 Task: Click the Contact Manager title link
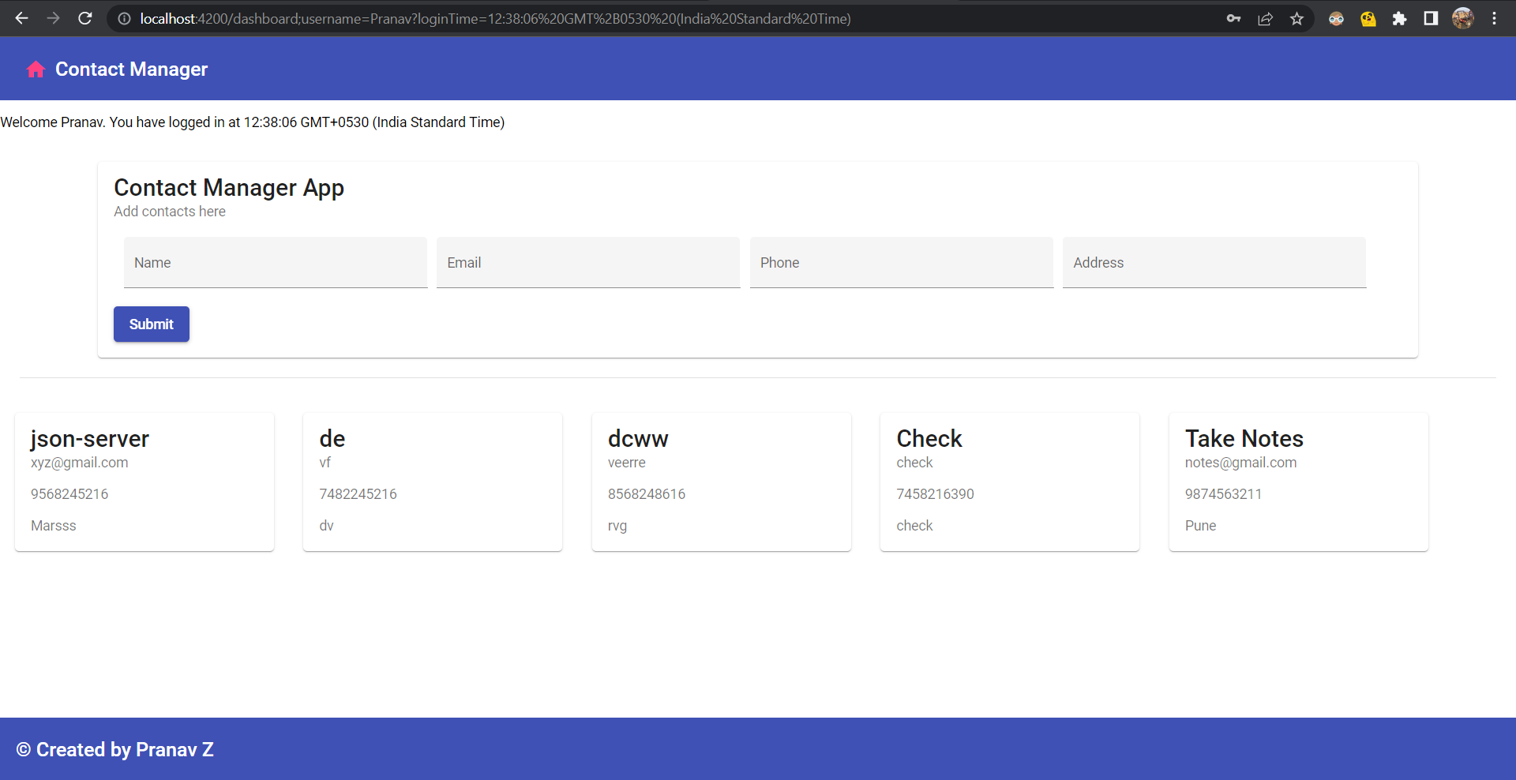[131, 69]
